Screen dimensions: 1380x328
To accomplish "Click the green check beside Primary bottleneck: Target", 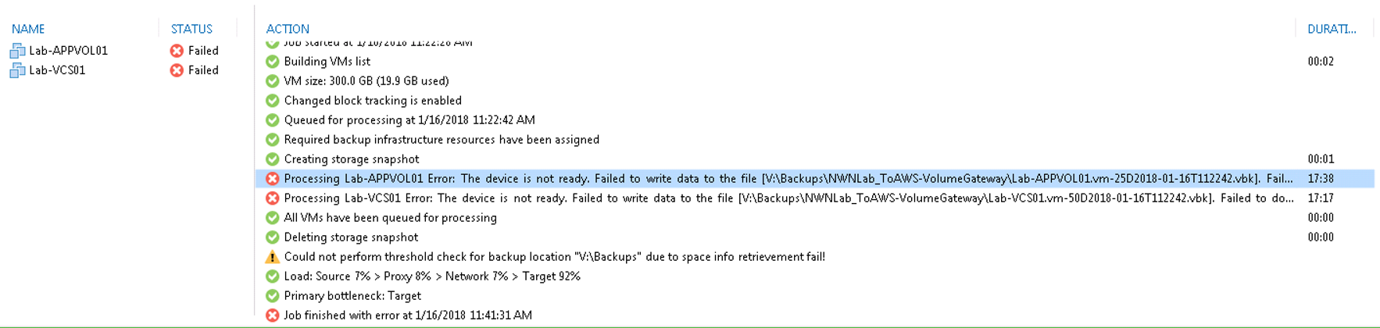I will tap(272, 296).
